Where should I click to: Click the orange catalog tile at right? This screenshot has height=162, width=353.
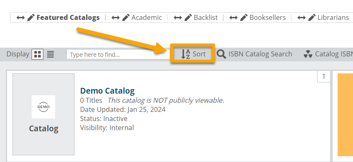click(345, 115)
